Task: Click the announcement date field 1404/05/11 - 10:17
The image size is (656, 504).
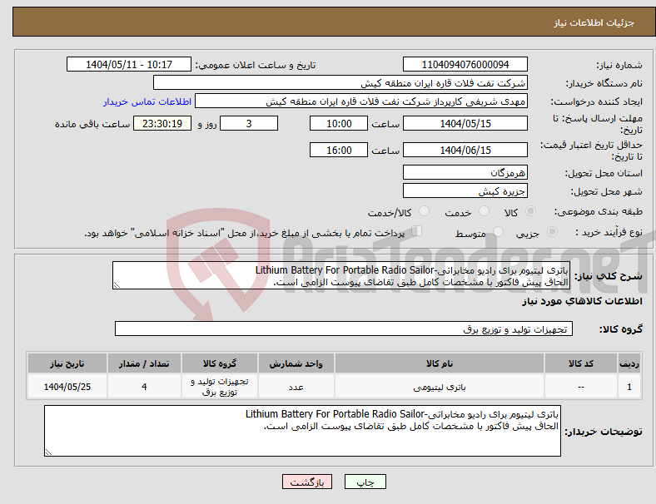Action: (129, 64)
